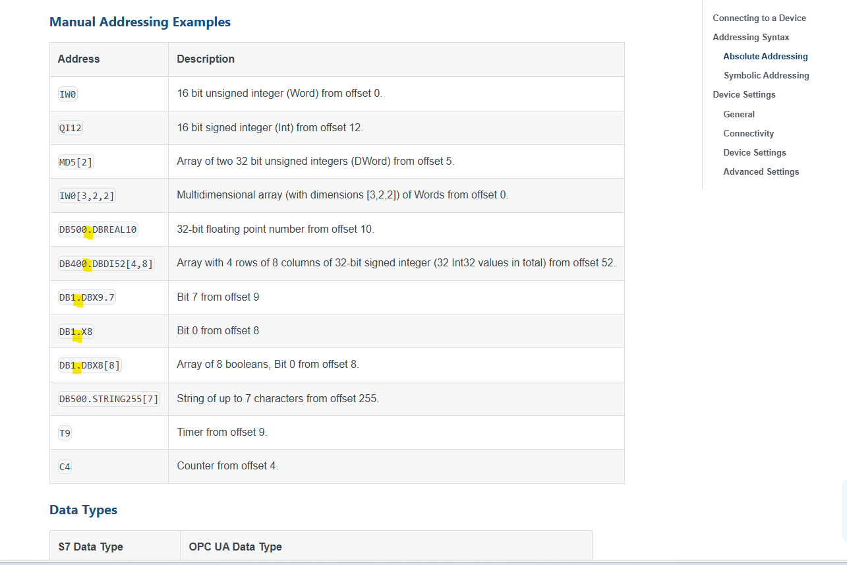
Task: Open the Advanced Settings sidebar link
Action: point(761,171)
